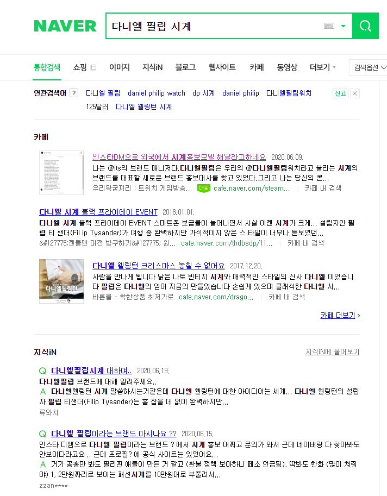Click the answerer ID zzan****
This screenshot has height=496, width=387.
[x=53, y=486]
